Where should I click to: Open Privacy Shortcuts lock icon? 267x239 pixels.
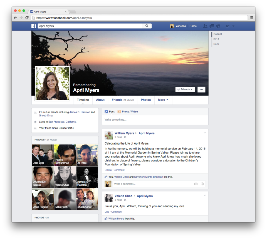click(x=228, y=26)
